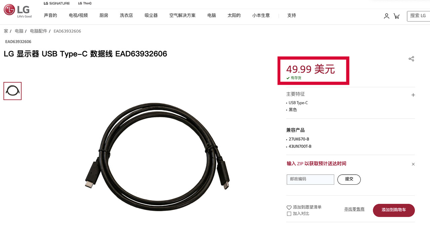Open the 电视/视频 menu

pos(78,15)
